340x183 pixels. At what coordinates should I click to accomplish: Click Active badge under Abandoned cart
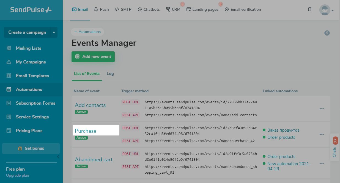[x=81, y=166]
